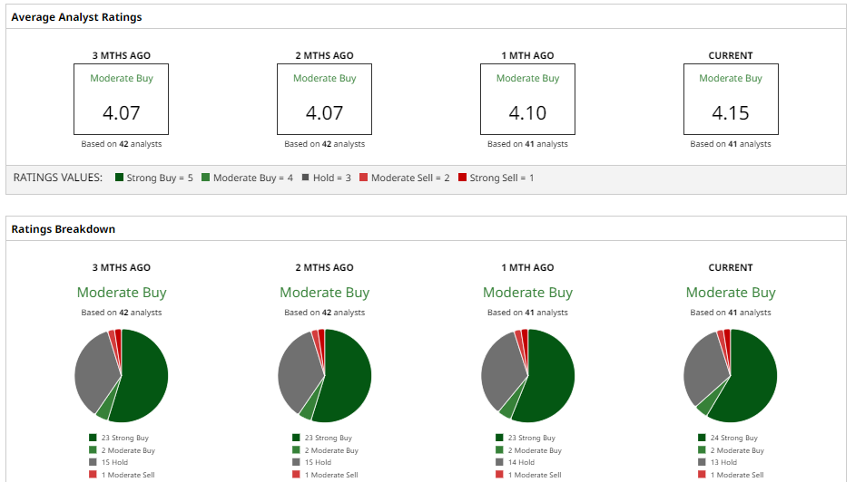The width and height of the screenshot is (865, 482).
Task: Click the 3 MTHS AGO pie chart
Action: click(x=122, y=375)
